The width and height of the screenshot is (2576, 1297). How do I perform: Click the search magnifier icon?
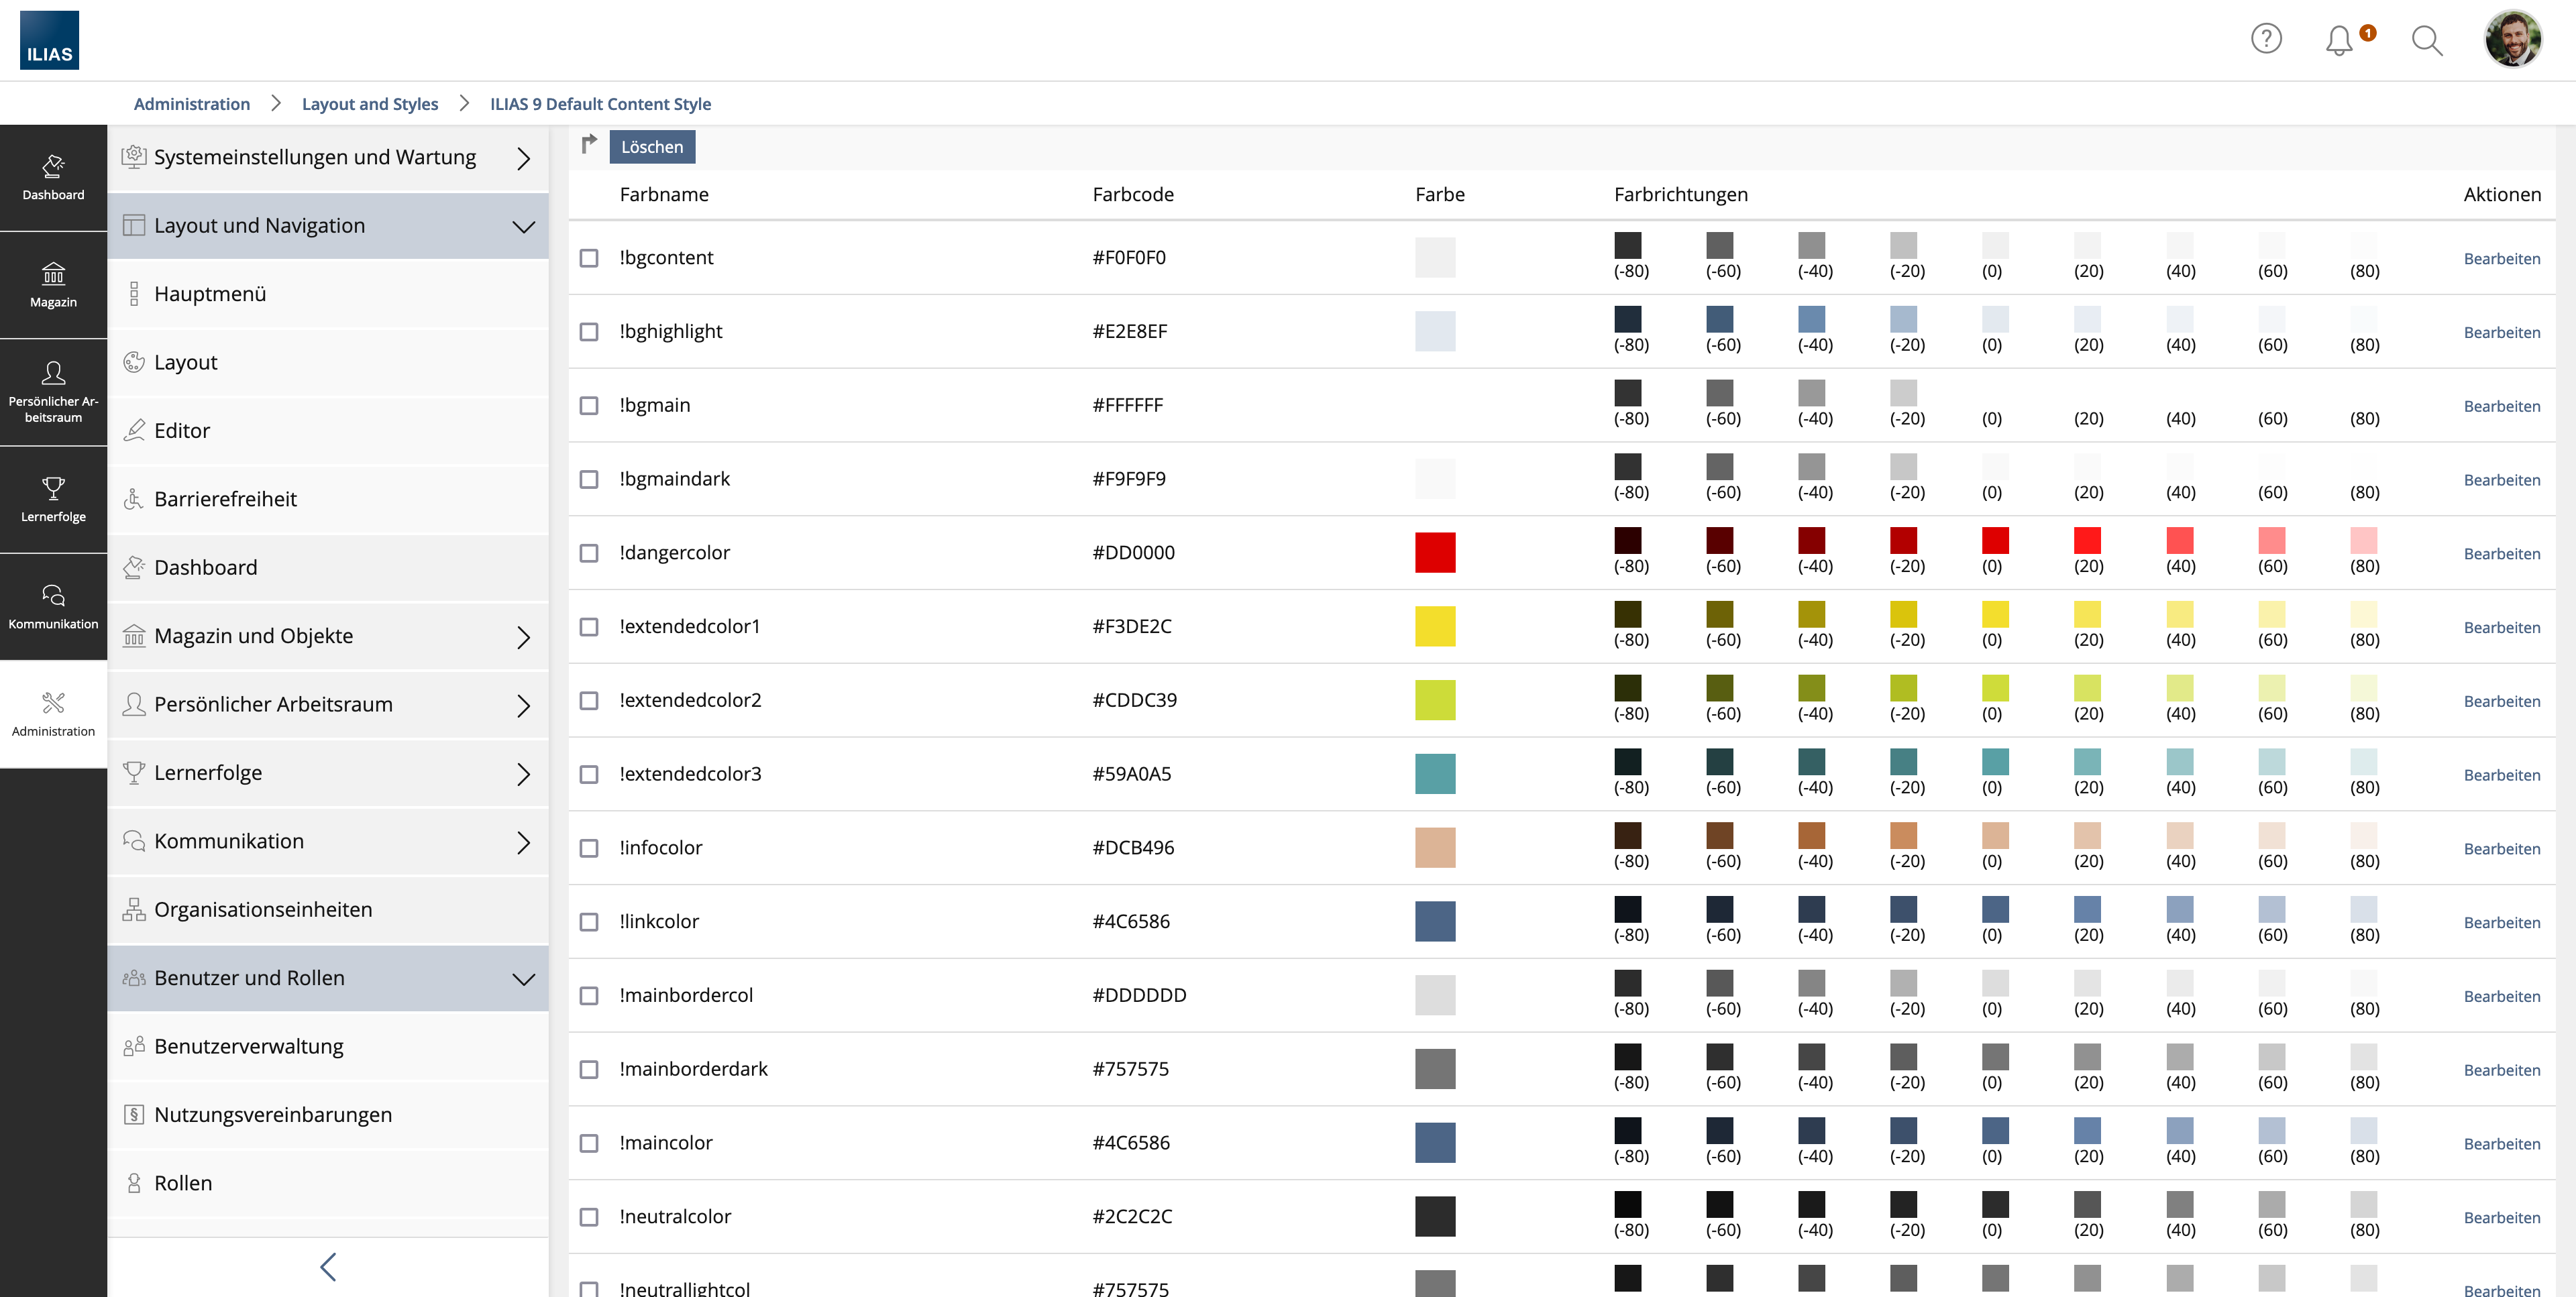[x=2427, y=40]
